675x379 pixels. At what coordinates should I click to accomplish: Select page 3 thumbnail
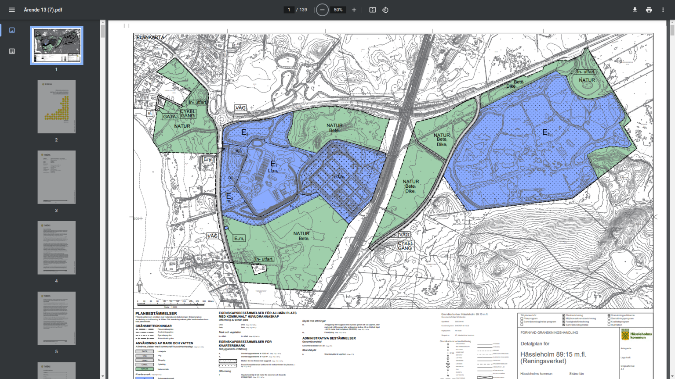pos(56,177)
